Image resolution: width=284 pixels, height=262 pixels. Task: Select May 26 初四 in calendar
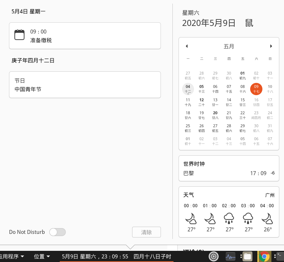pyautogui.click(x=202, y=128)
